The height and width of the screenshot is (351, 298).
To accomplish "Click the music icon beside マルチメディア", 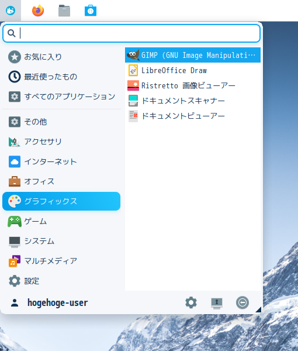I will click(15, 261).
